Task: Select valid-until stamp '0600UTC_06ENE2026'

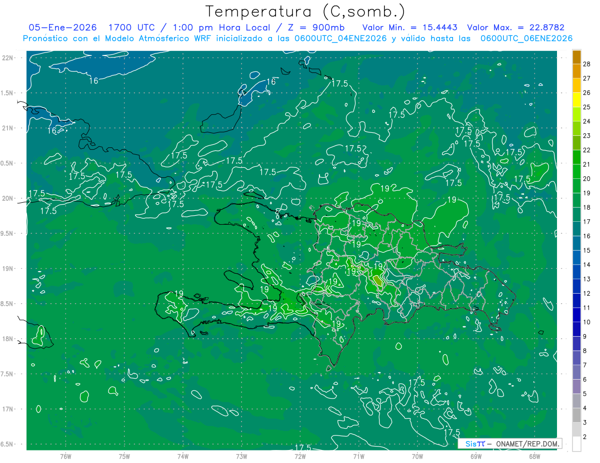Action: point(526,38)
